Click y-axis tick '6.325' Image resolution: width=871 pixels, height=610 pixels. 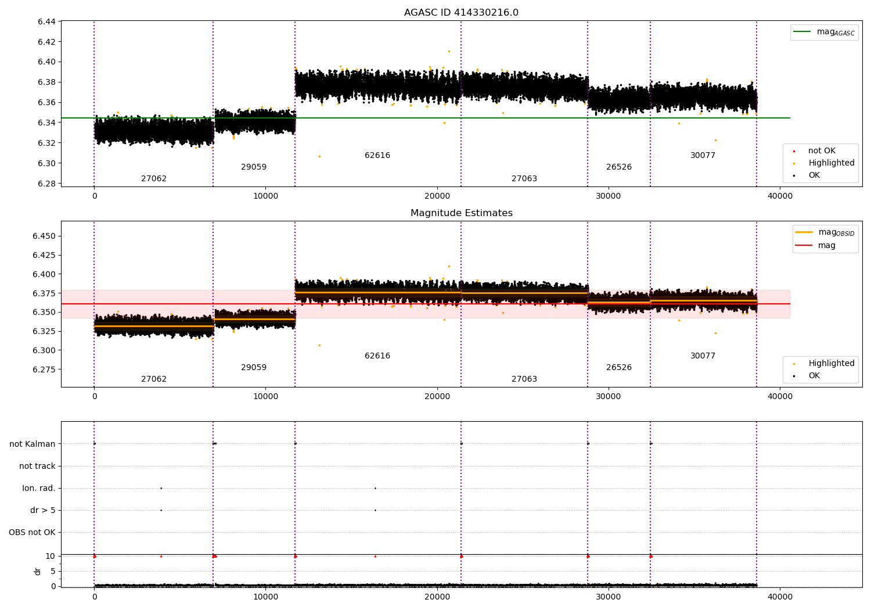click(x=44, y=332)
